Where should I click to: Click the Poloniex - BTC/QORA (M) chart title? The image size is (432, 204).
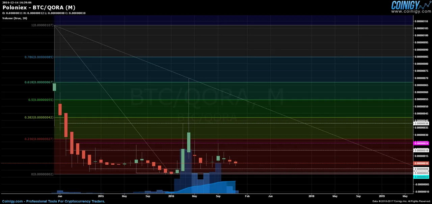click(39, 7)
